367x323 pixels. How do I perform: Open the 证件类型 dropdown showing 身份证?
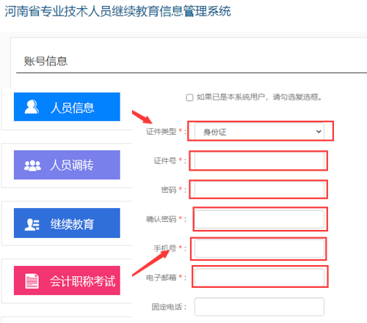coord(259,132)
